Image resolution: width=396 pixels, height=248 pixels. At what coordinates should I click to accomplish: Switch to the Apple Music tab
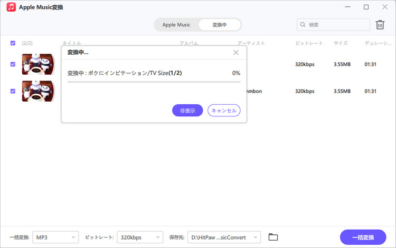pos(176,25)
